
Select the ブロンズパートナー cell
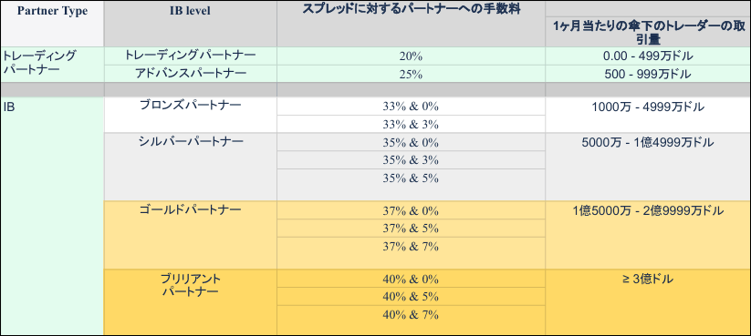[190, 115]
